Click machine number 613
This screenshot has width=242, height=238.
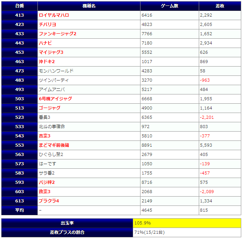click(19, 201)
